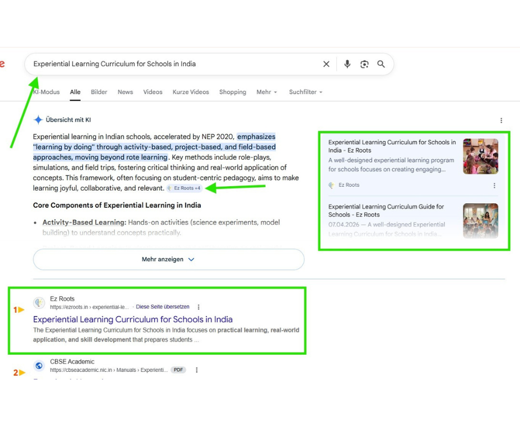
Task: Open the Videos tab
Action: pos(153,92)
